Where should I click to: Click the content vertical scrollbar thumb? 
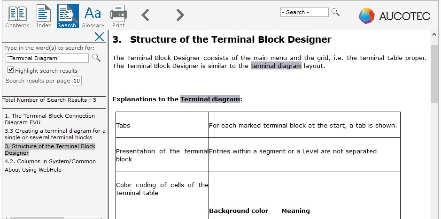(434, 74)
